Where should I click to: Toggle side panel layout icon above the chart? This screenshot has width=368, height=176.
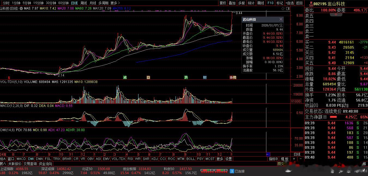(288, 8)
